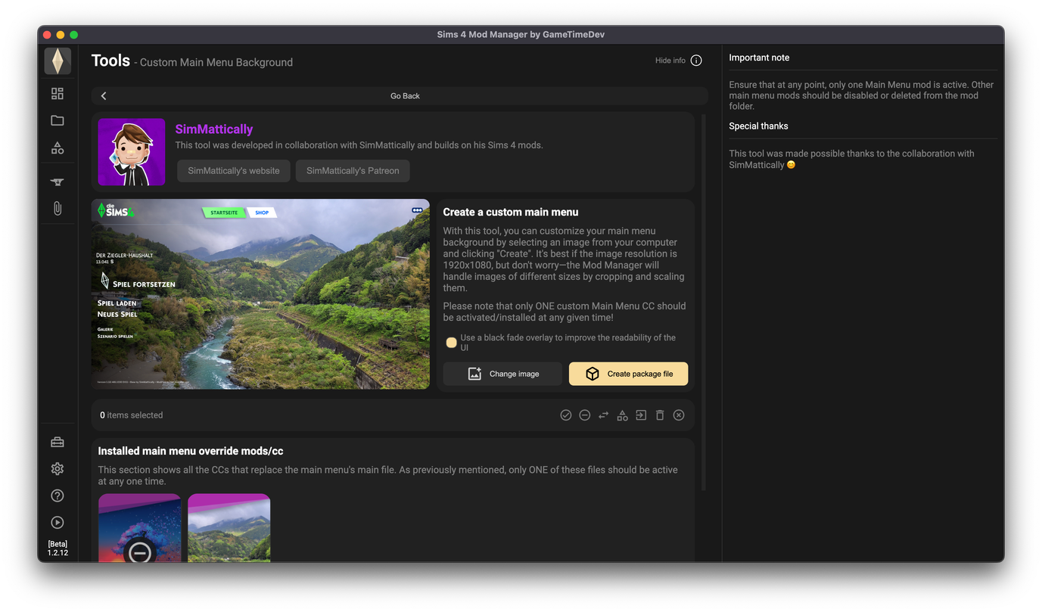Screen dimensions: 1042x612
Task: Select the mountain landscape mod thumbnail
Action: coord(229,528)
